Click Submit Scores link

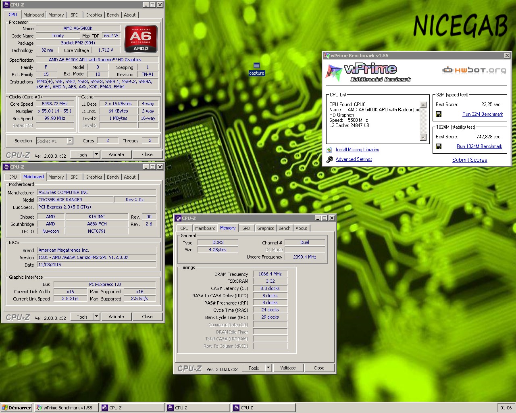[x=470, y=160]
